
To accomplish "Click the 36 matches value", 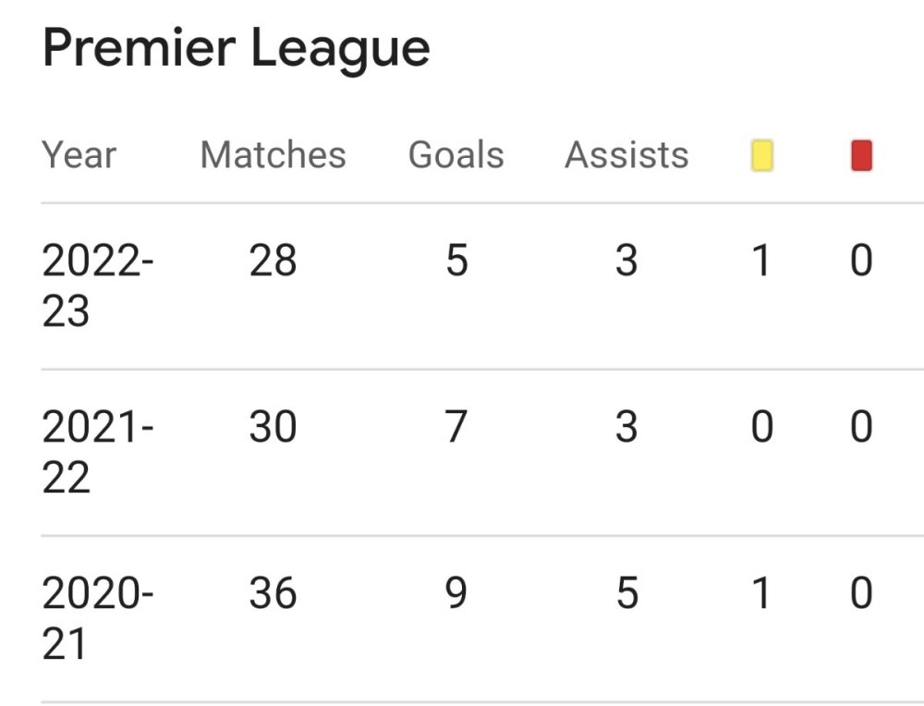I will (273, 594).
